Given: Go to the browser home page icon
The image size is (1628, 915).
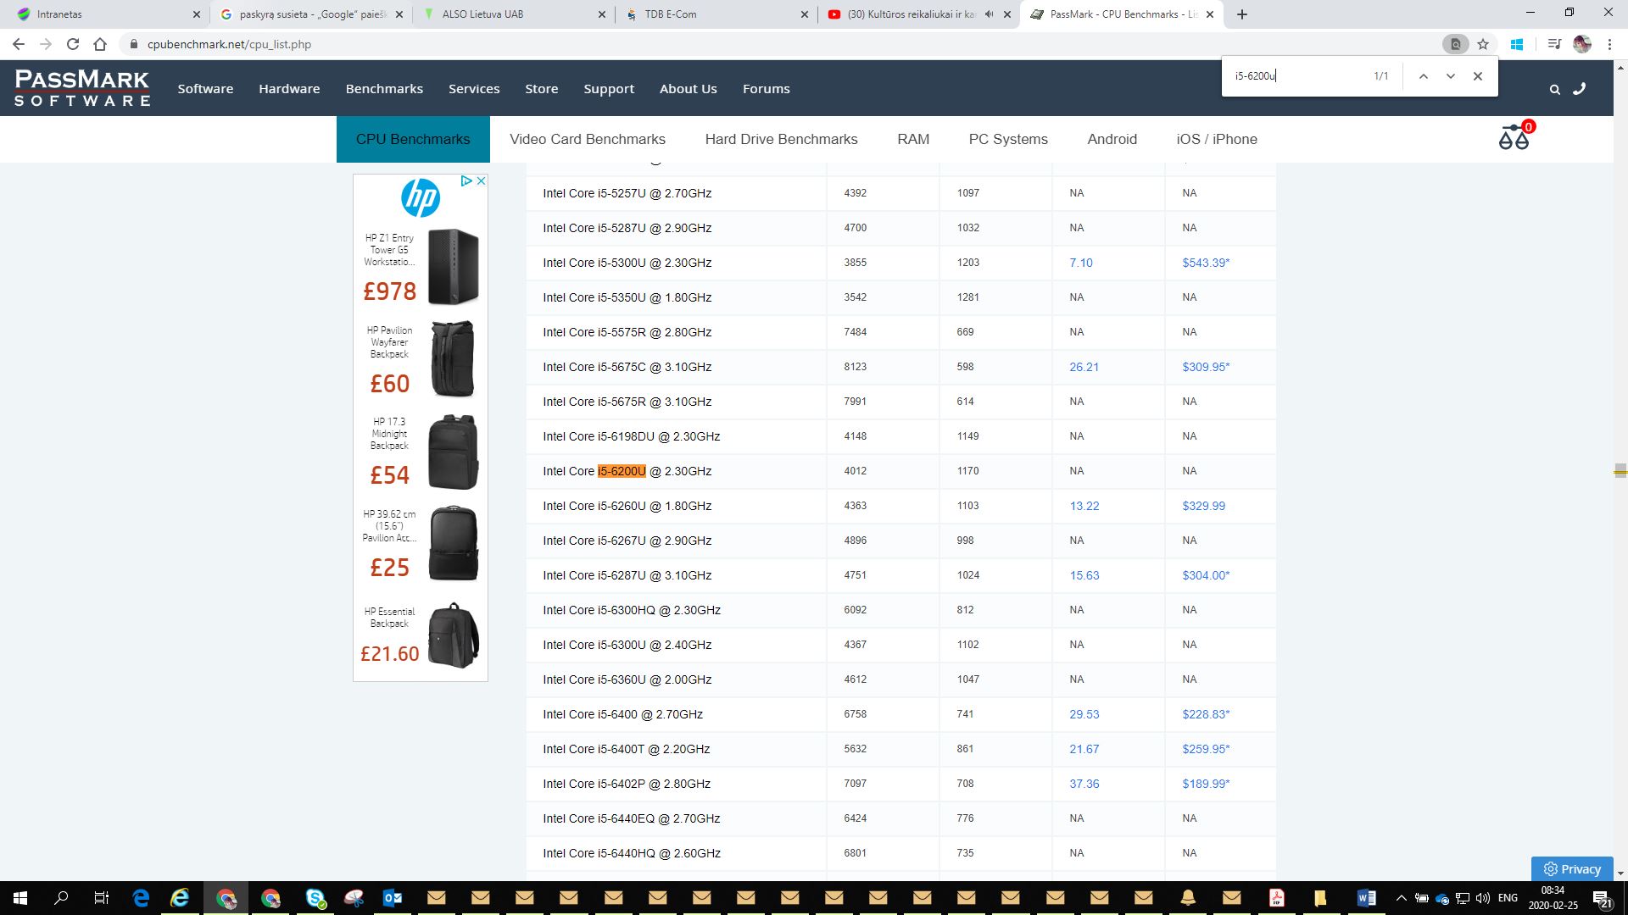Looking at the screenshot, I should (x=100, y=44).
